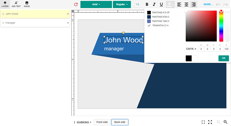Viewport: 231px width, 126px height.
Task: Select the TRUMATCH 21-h checked swatch
Action: tap(149, 26)
